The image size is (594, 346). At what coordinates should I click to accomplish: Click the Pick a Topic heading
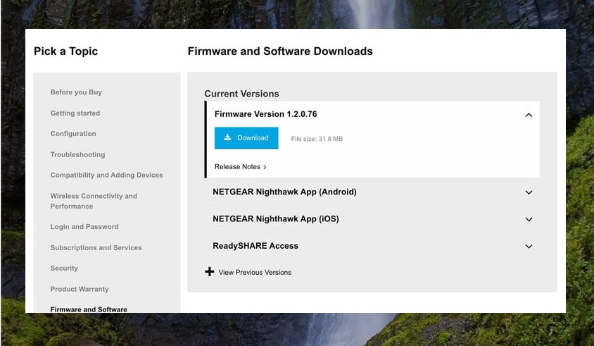click(x=65, y=51)
